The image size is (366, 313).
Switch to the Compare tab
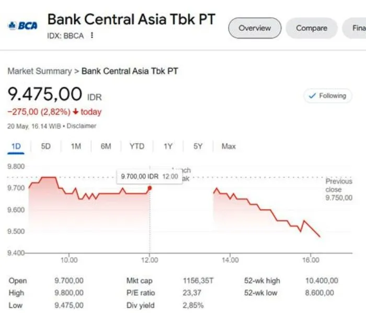tap(312, 28)
